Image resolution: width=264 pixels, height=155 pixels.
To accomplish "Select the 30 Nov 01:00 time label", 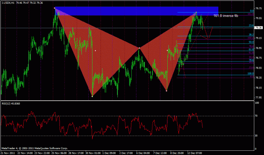I will pyautogui.click(x=93, y=153).
